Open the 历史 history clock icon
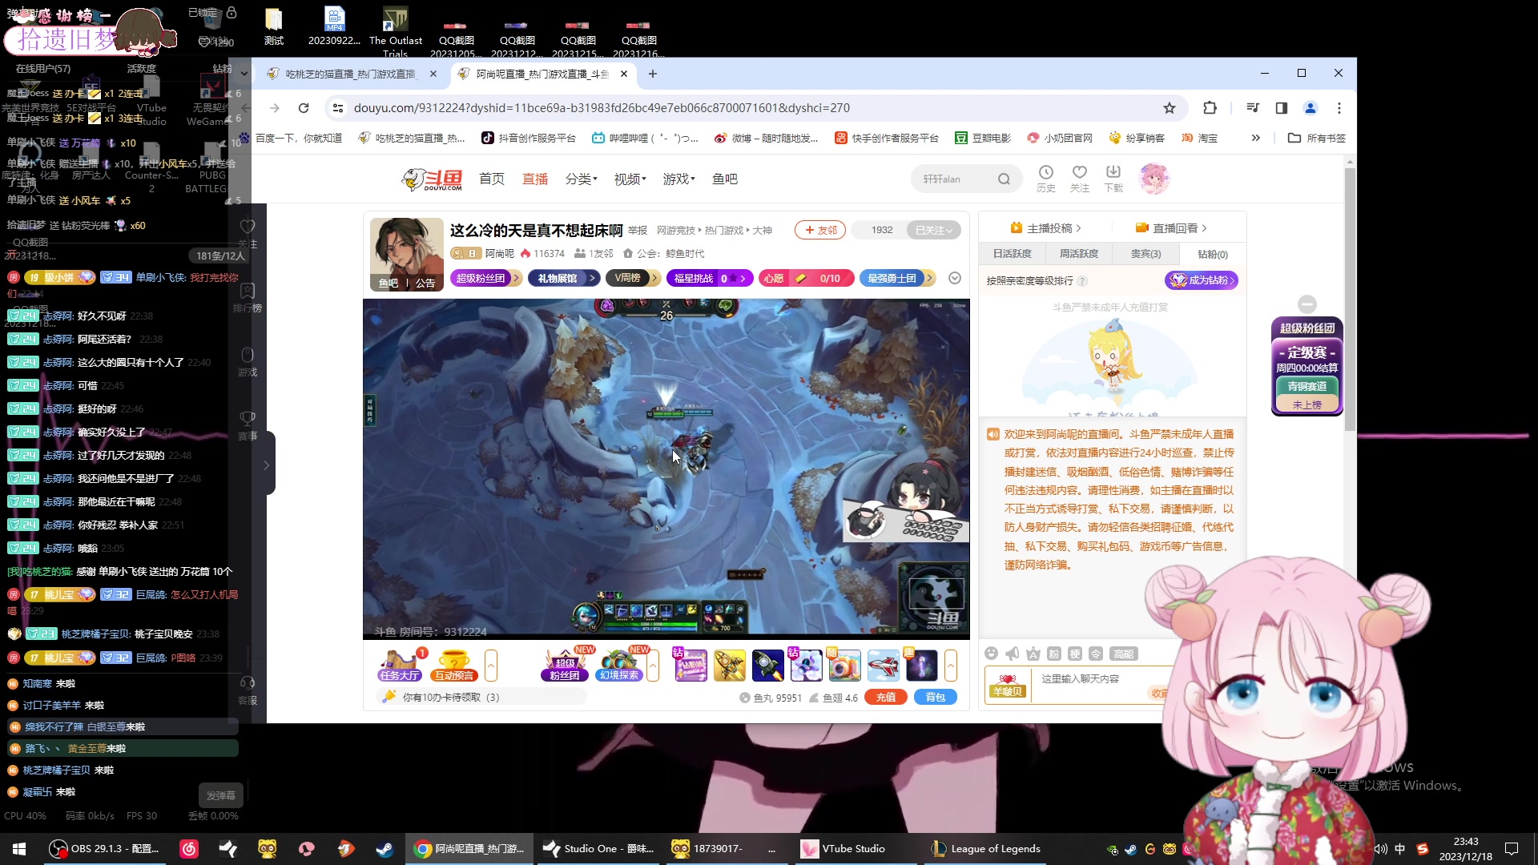The width and height of the screenshot is (1538, 865). click(x=1045, y=178)
